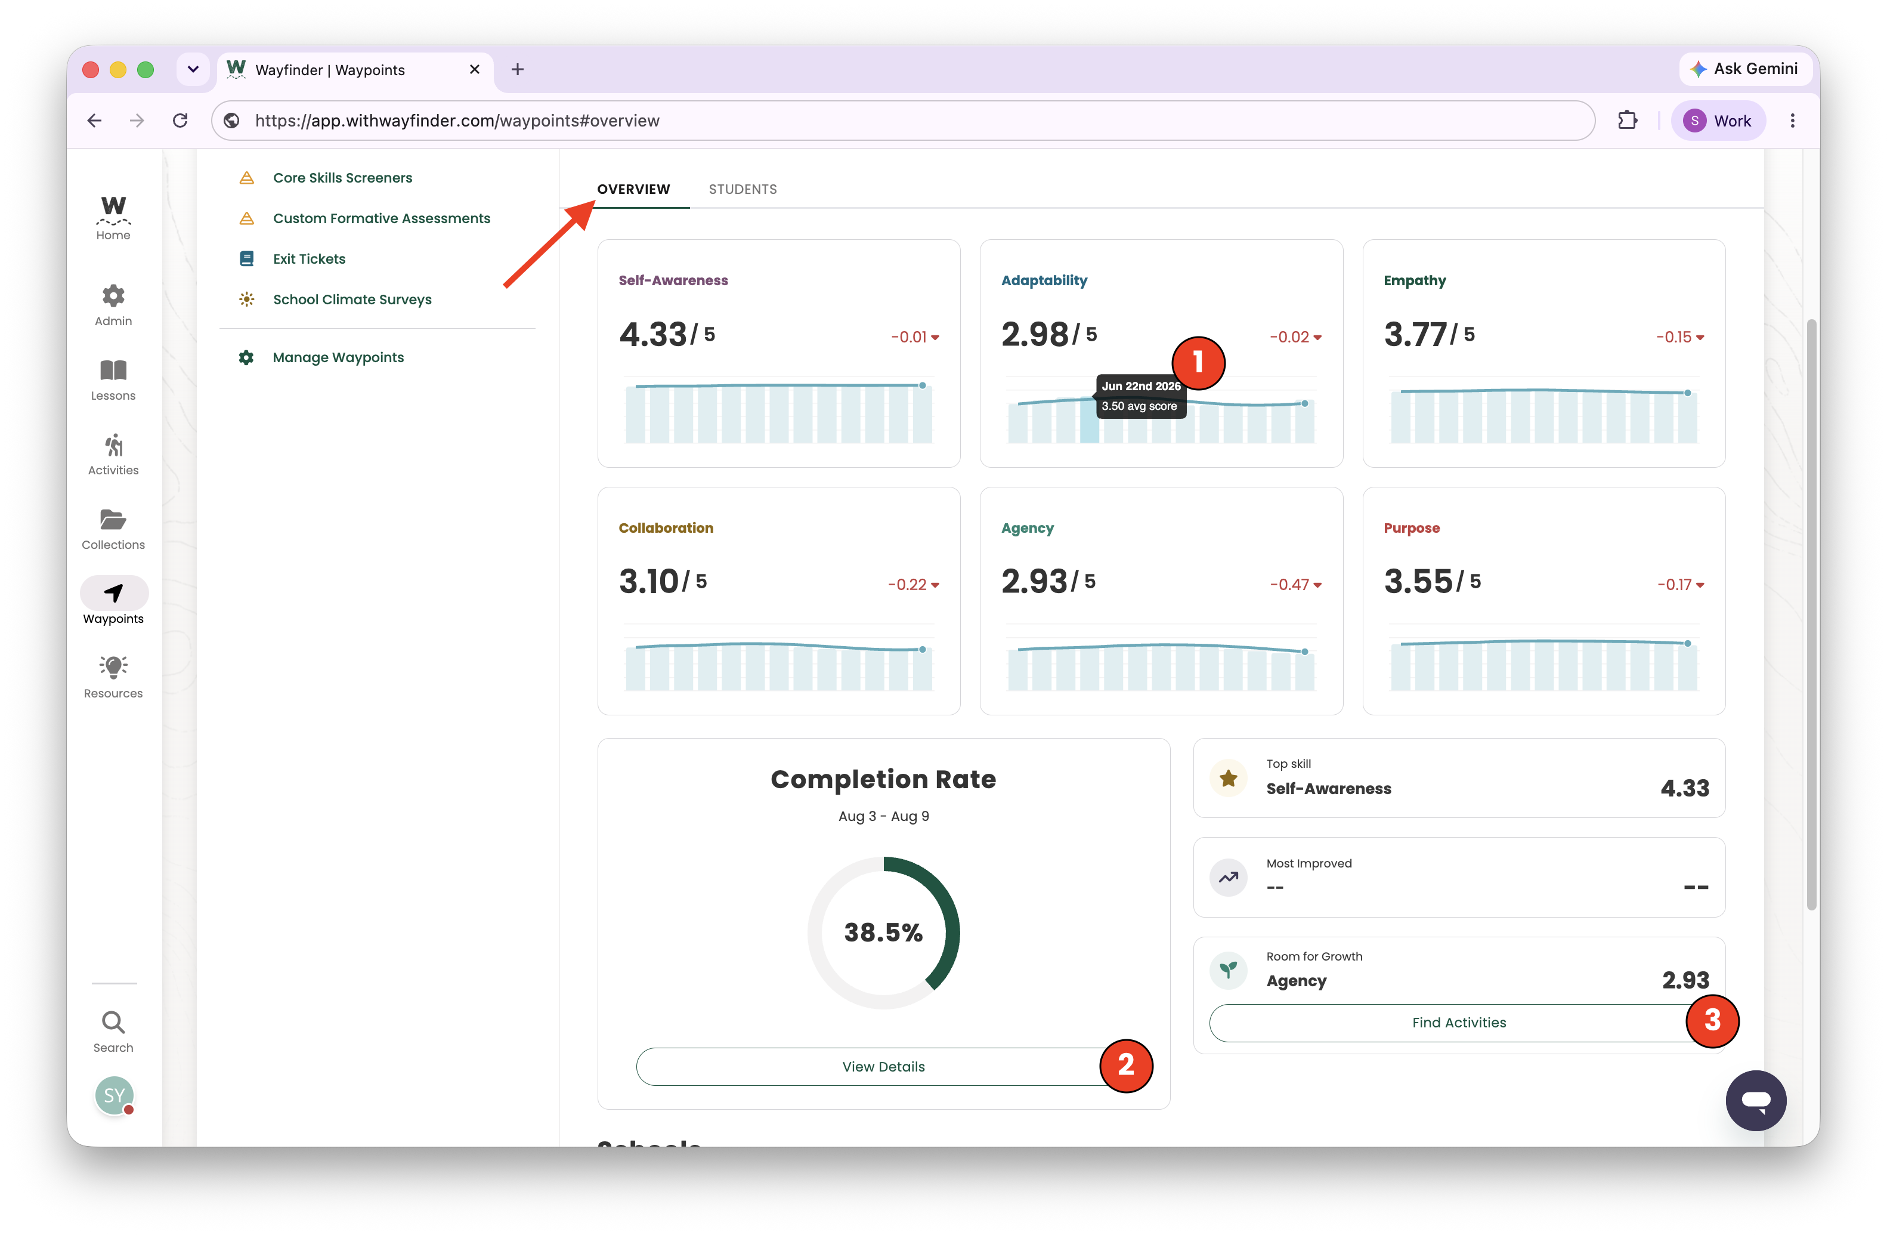
Task: Open the Work profile switcher
Action: 1718,121
